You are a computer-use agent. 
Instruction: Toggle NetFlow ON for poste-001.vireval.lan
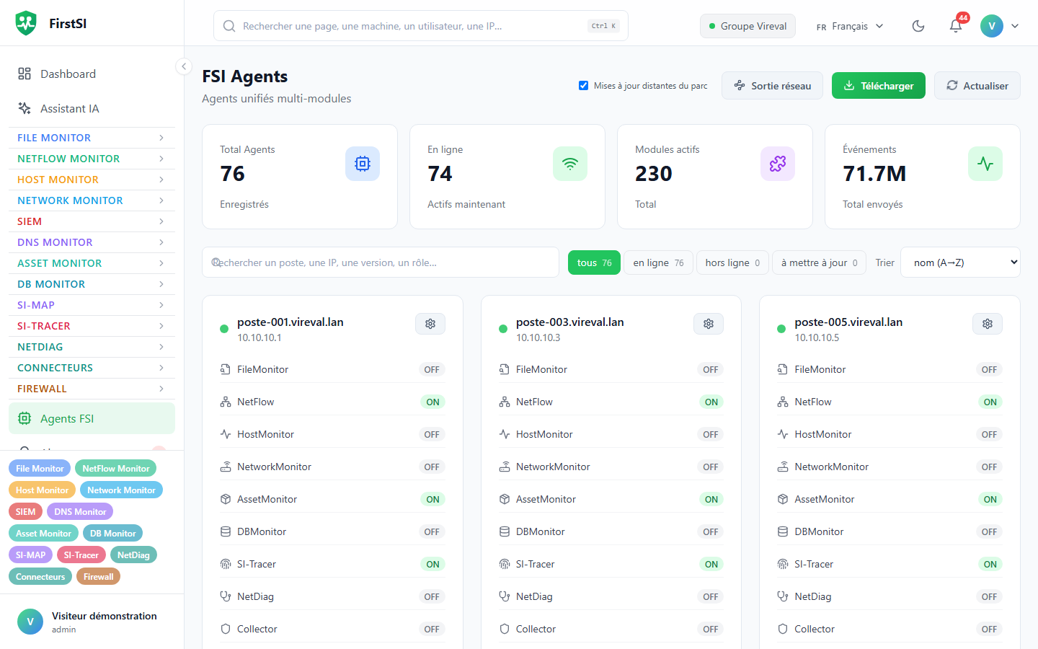pyautogui.click(x=432, y=402)
